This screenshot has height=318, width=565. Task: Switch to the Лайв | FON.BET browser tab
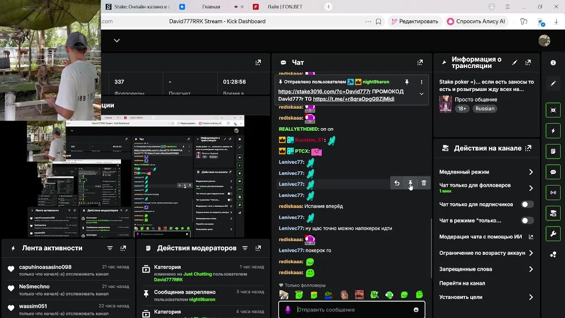[x=285, y=7]
